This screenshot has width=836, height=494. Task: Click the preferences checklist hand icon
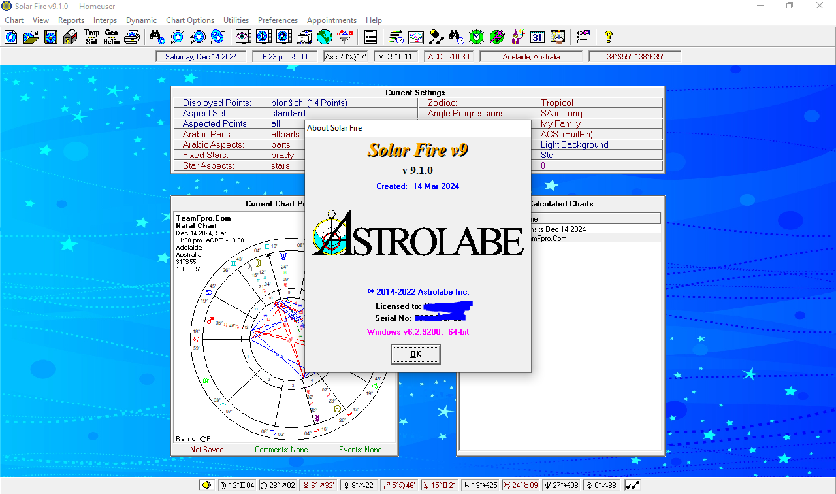coord(583,37)
